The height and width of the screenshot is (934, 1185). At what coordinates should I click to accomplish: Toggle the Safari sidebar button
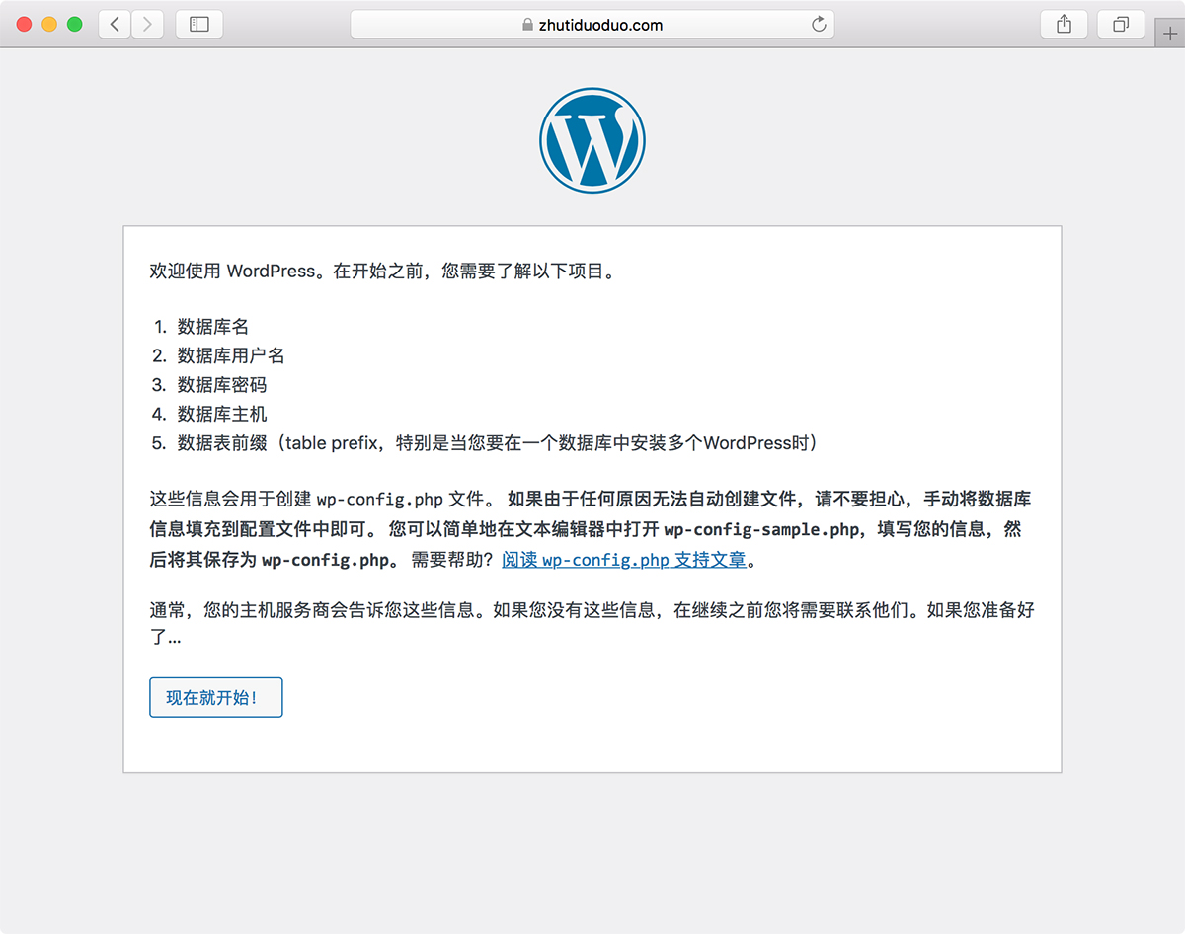199,25
